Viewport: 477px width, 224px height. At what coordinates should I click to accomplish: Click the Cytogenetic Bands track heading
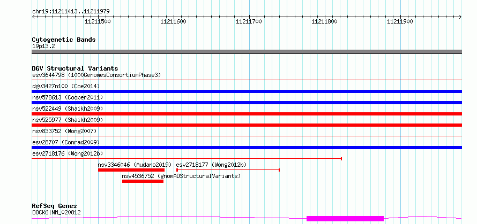click(x=64, y=40)
